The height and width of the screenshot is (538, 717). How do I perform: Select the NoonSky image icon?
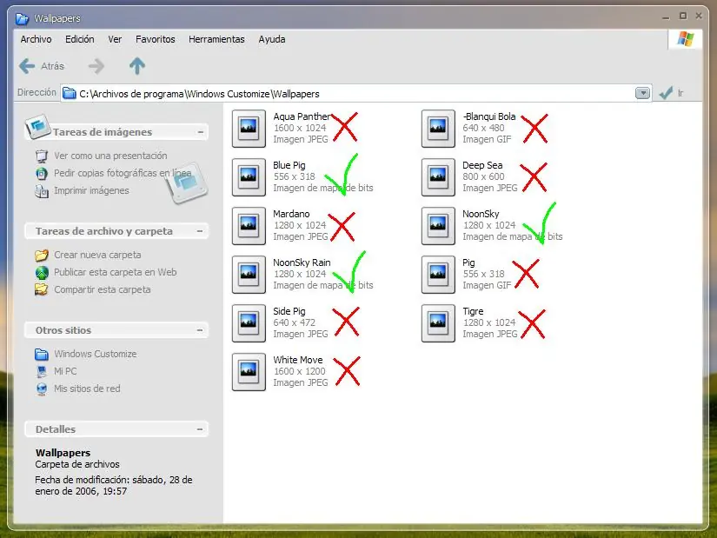438,226
